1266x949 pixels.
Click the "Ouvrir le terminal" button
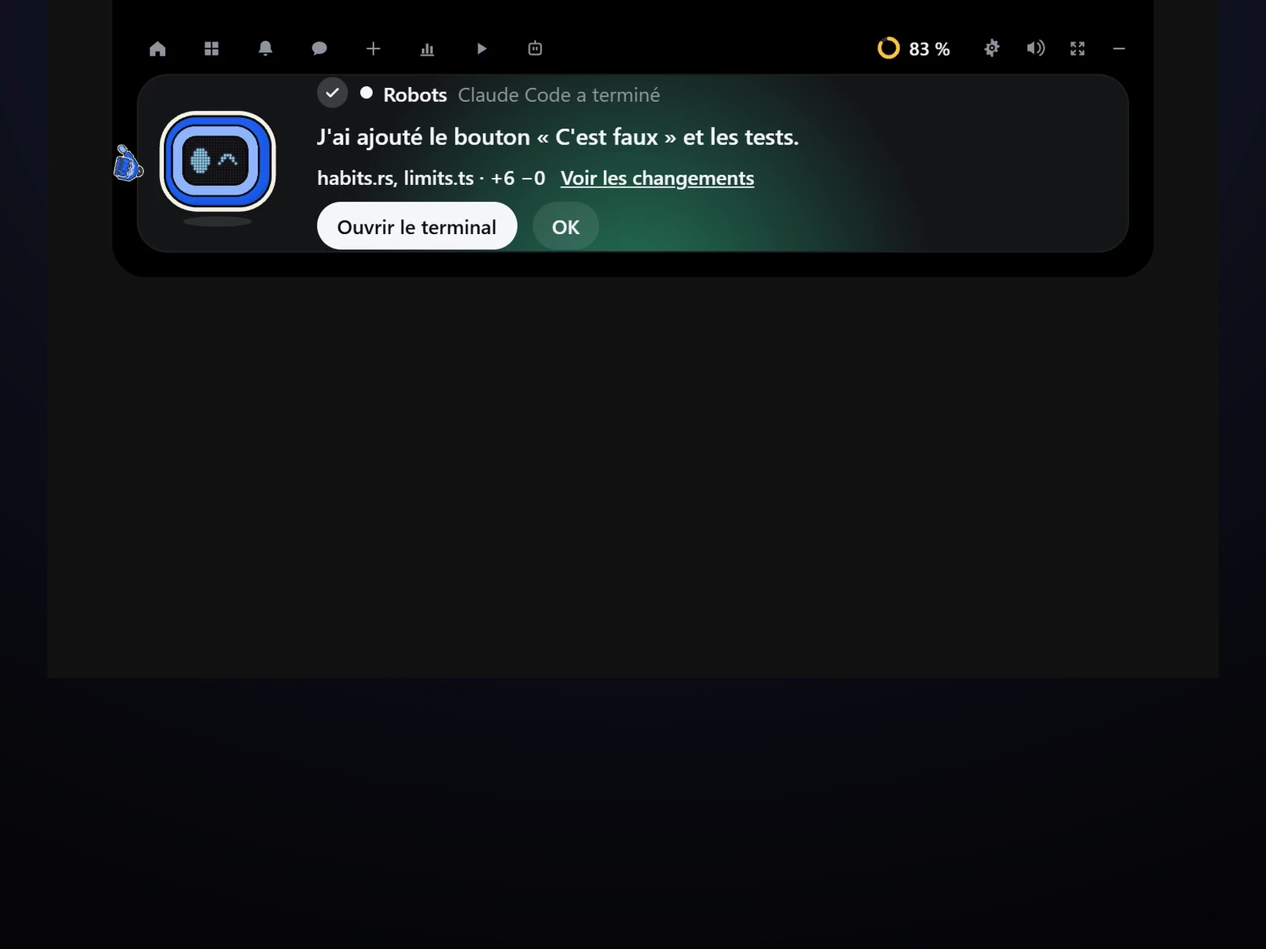pos(417,226)
